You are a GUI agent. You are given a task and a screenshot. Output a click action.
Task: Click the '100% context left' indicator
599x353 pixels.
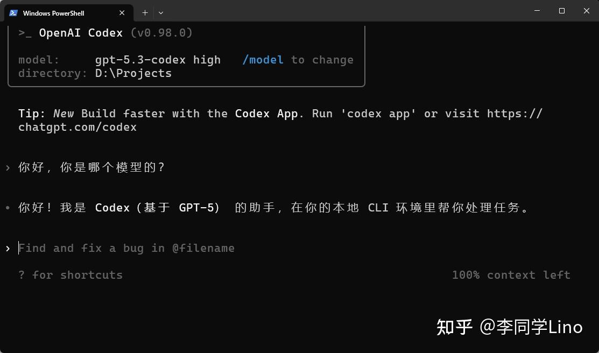(511, 275)
